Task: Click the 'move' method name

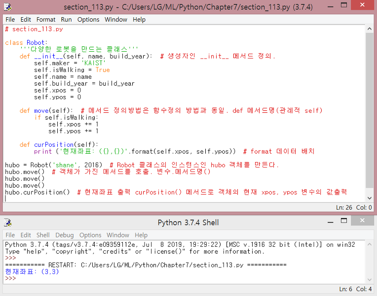Action: [x=41, y=111]
